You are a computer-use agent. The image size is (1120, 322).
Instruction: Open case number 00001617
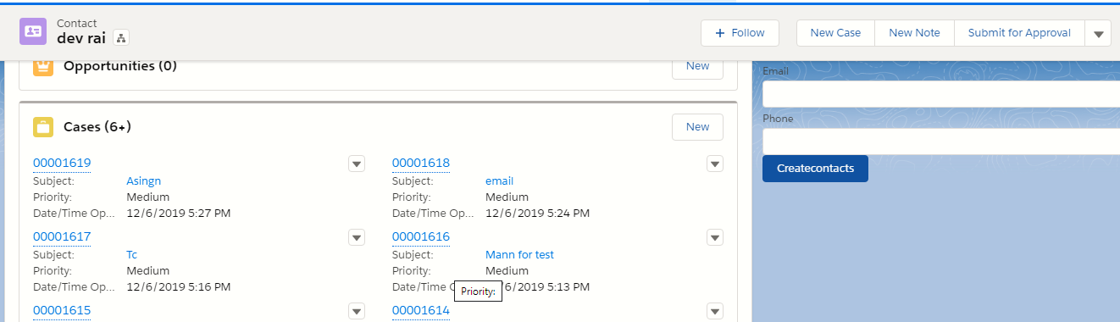pyautogui.click(x=62, y=236)
